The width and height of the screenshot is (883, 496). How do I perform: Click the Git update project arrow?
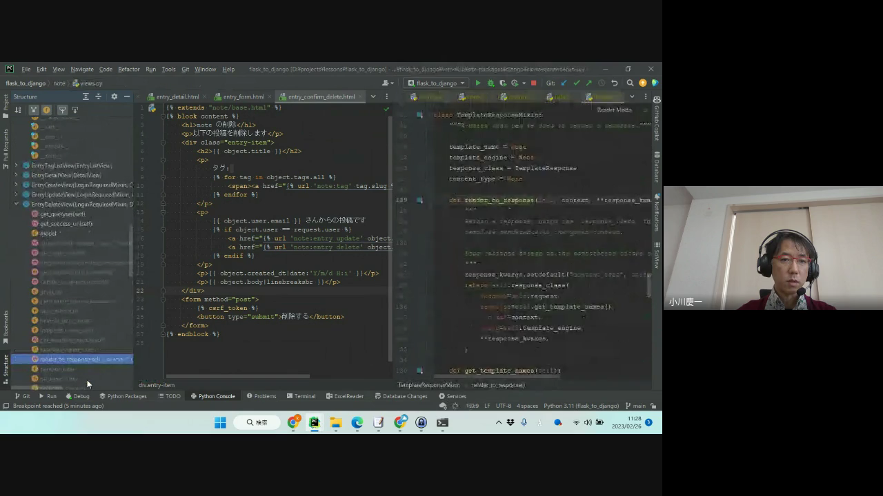(x=564, y=83)
